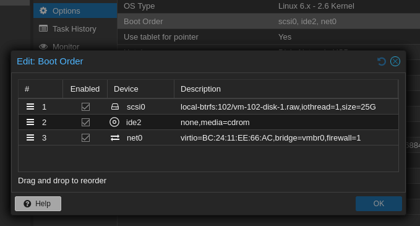The image size is (420, 226).
Task: Open the Help button in the dialog
Action: point(38,204)
